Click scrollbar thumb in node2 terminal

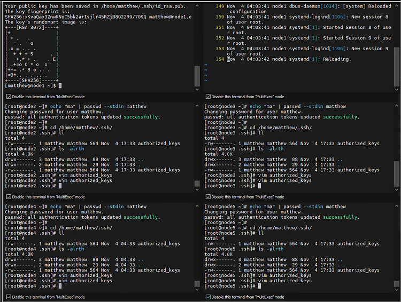pos(197,184)
